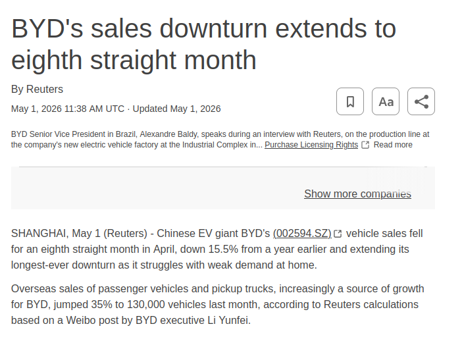462x343 pixels.
Task: Save article with the bookmark icon
Action: pos(350,101)
